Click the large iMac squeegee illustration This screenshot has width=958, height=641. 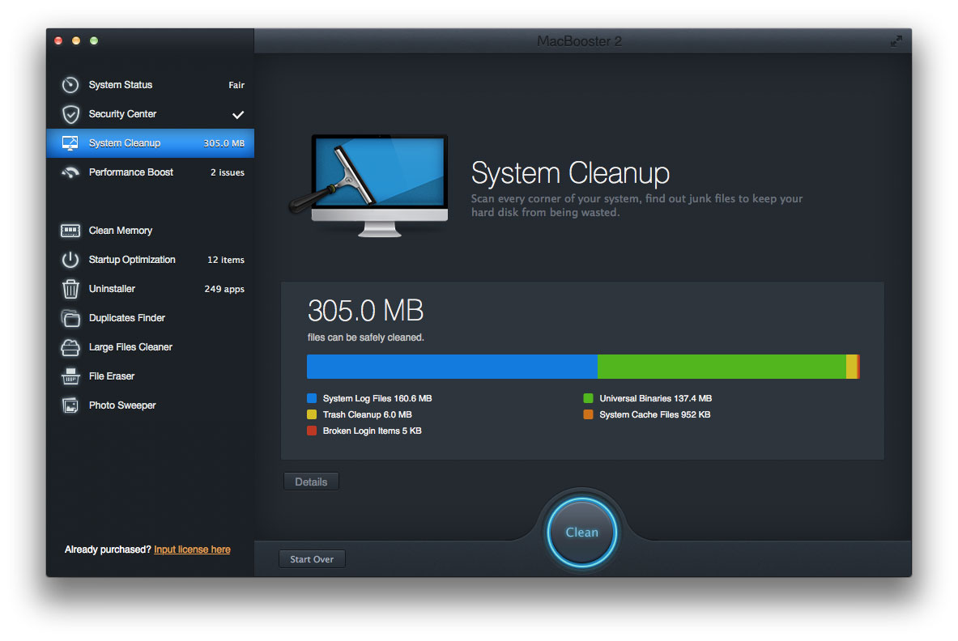coord(369,185)
